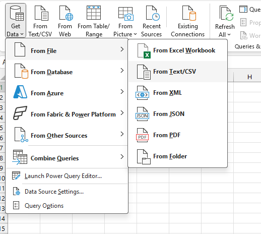Viewport: 261px width, 234px height.
Task: Click the Fabric & Power Platform icon
Action: coord(20,113)
